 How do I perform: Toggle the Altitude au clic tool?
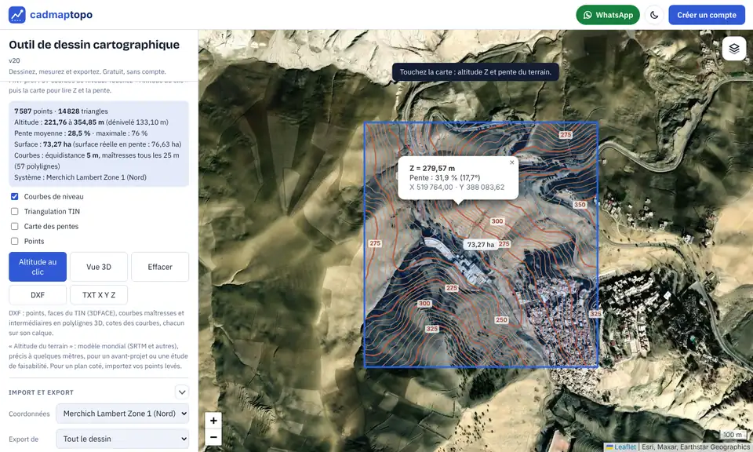coord(38,267)
